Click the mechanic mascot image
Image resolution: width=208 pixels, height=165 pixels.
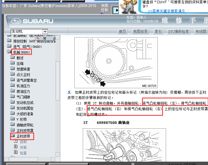[x=128, y=7]
